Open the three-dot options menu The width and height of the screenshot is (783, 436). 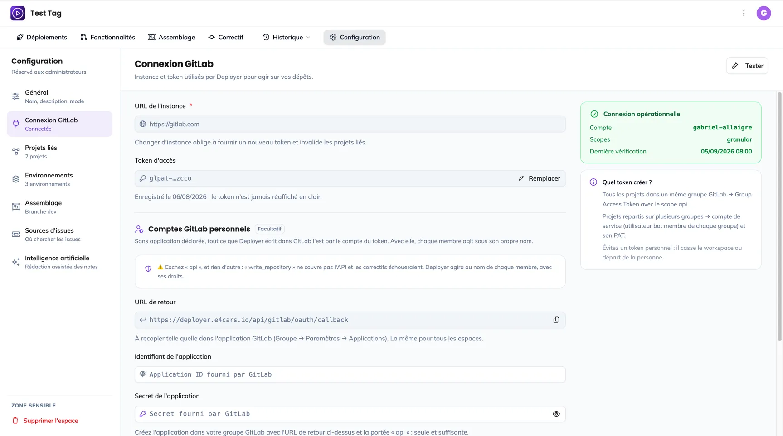coord(744,13)
